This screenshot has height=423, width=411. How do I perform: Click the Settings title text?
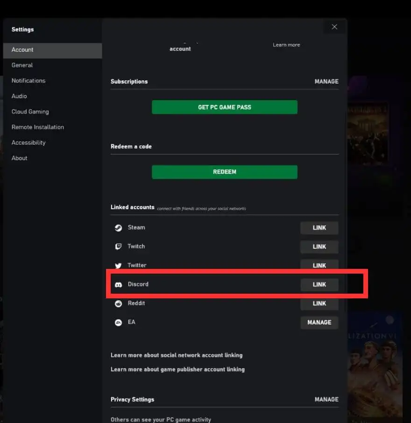23,30
